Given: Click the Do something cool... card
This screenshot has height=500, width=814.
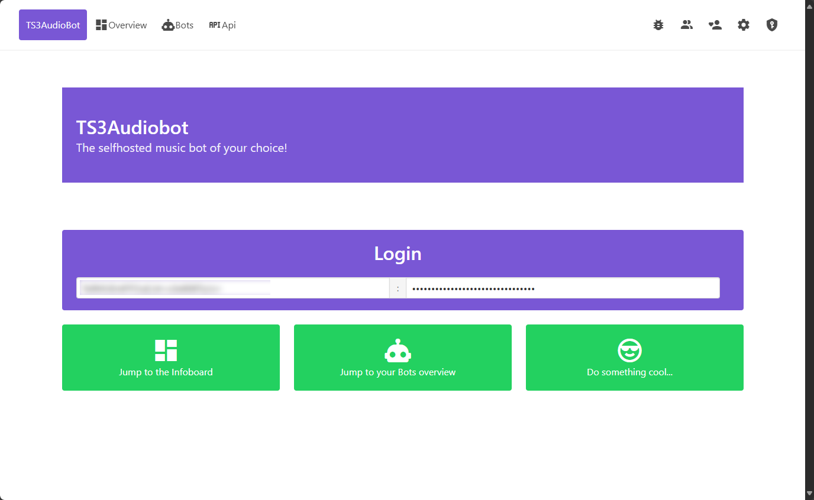Looking at the screenshot, I should [635, 358].
